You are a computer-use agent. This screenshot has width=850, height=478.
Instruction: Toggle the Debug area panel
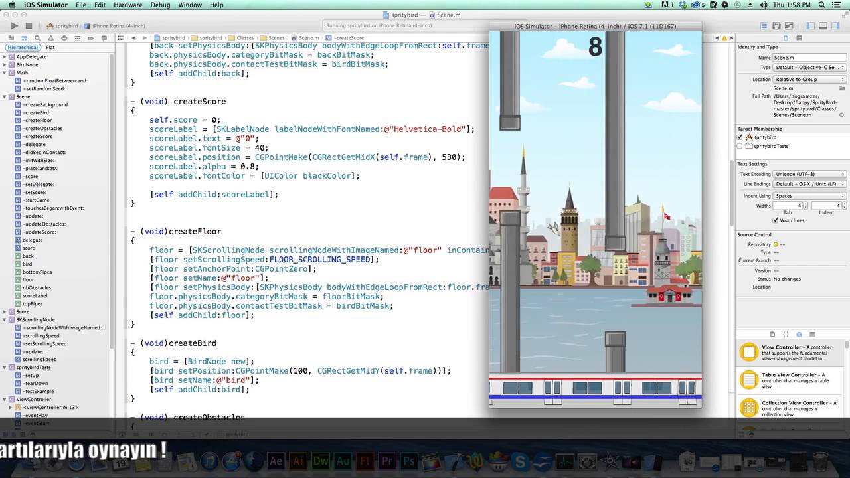tap(823, 26)
